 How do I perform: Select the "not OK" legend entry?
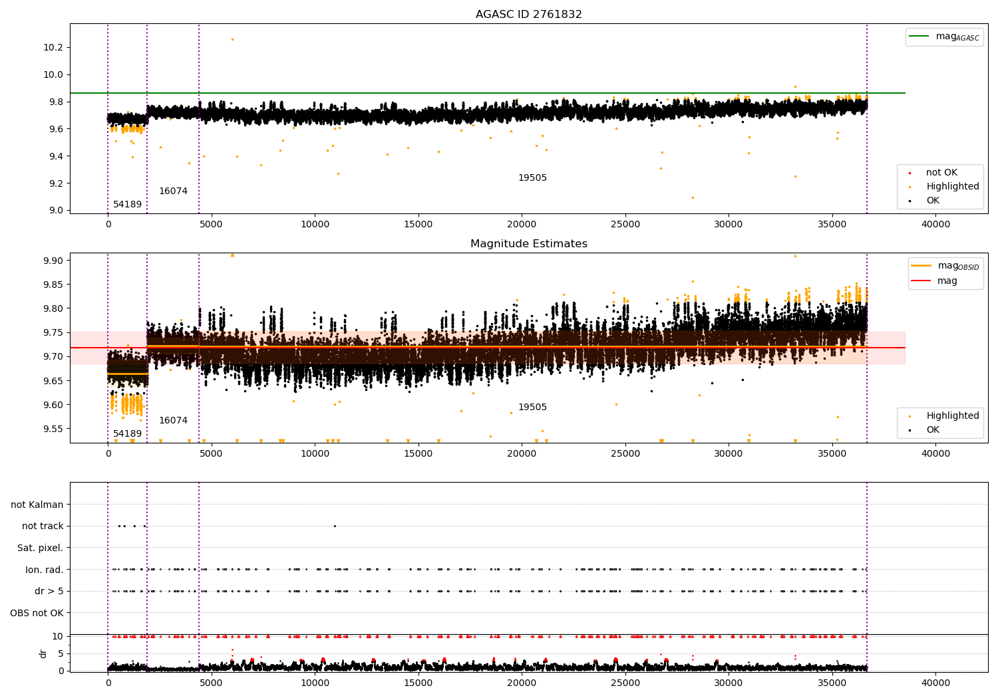click(x=941, y=172)
